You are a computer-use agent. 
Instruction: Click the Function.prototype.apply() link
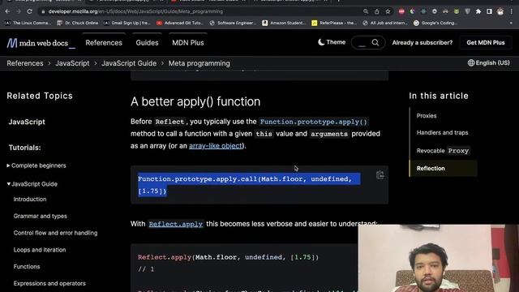coord(314,122)
